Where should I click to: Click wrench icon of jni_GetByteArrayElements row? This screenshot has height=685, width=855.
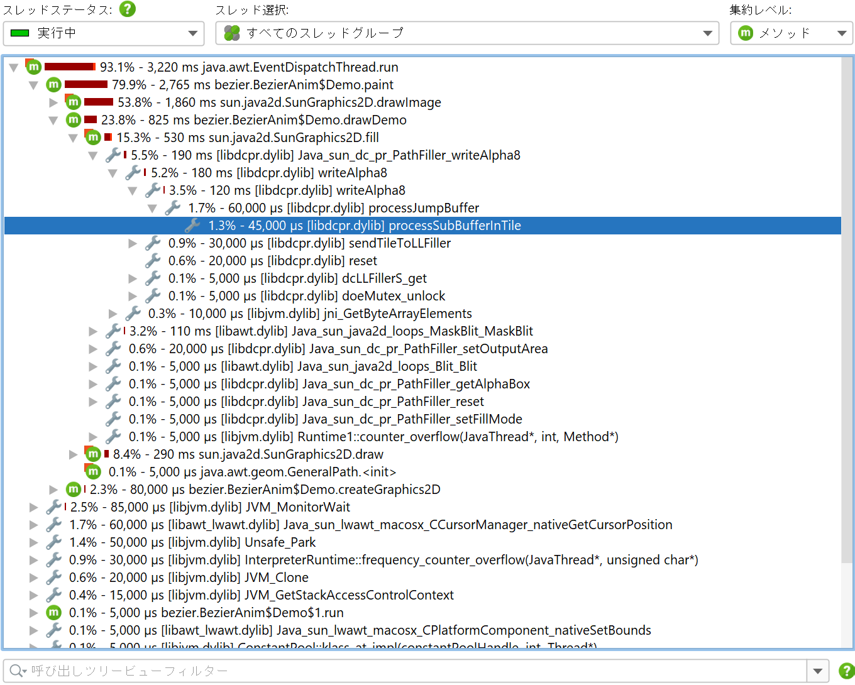point(133,313)
